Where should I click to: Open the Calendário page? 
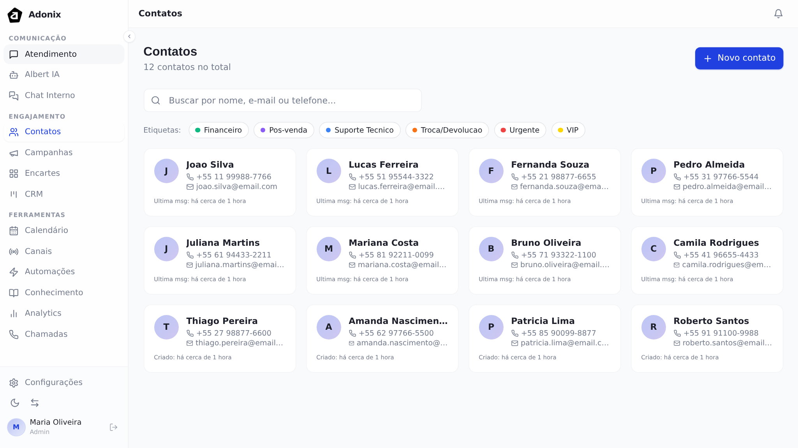(x=46, y=230)
